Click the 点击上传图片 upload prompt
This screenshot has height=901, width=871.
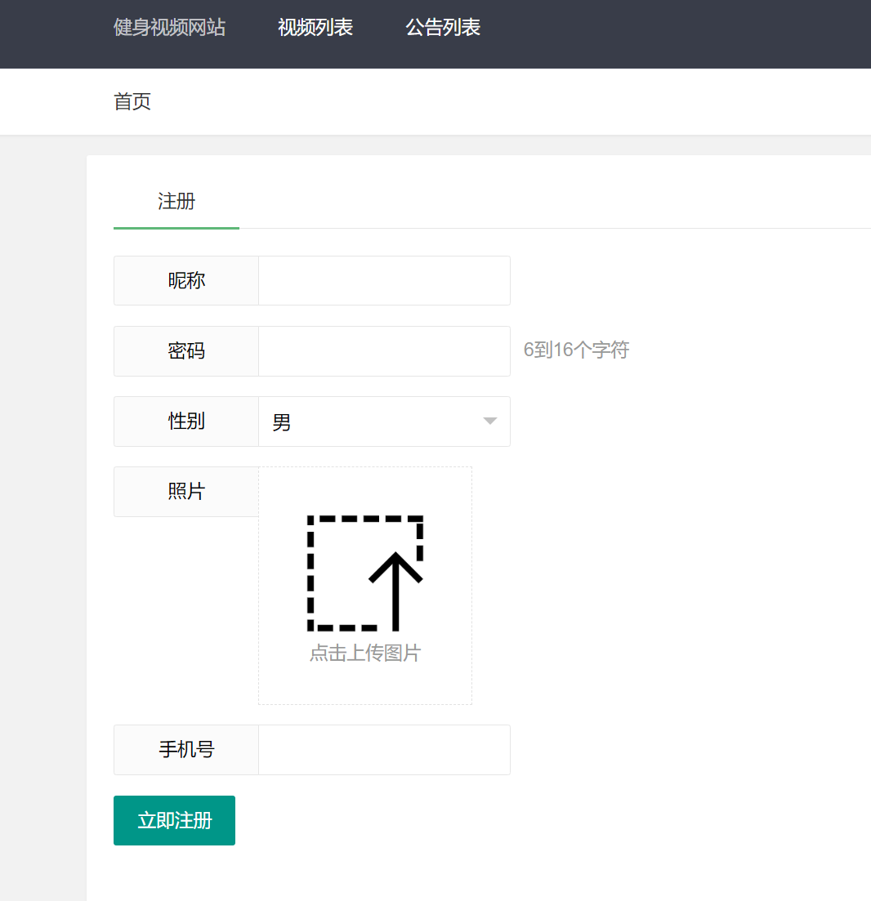tap(364, 653)
